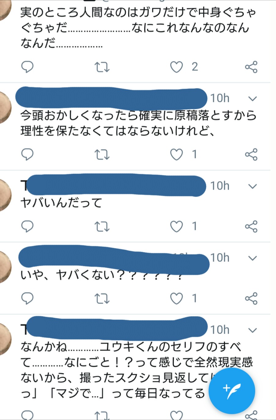Image resolution: width=276 pixels, height=420 pixels.
Task: Like the tweet showing 2 likes
Action: (x=176, y=67)
